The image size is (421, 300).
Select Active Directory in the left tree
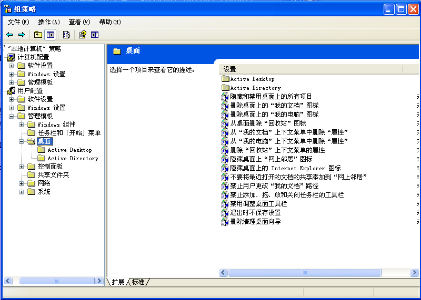click(73, 158)
